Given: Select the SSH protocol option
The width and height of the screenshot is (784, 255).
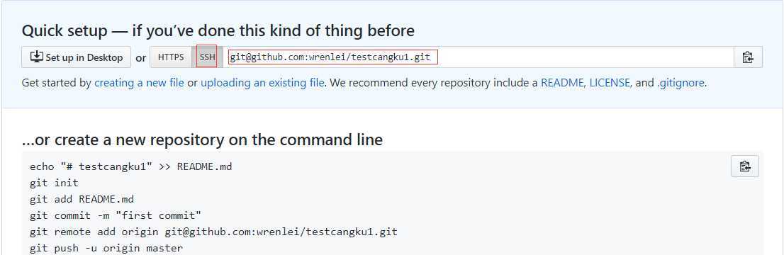Looking at the screenshot, I should pyautogui.click(x=208, y=57).
